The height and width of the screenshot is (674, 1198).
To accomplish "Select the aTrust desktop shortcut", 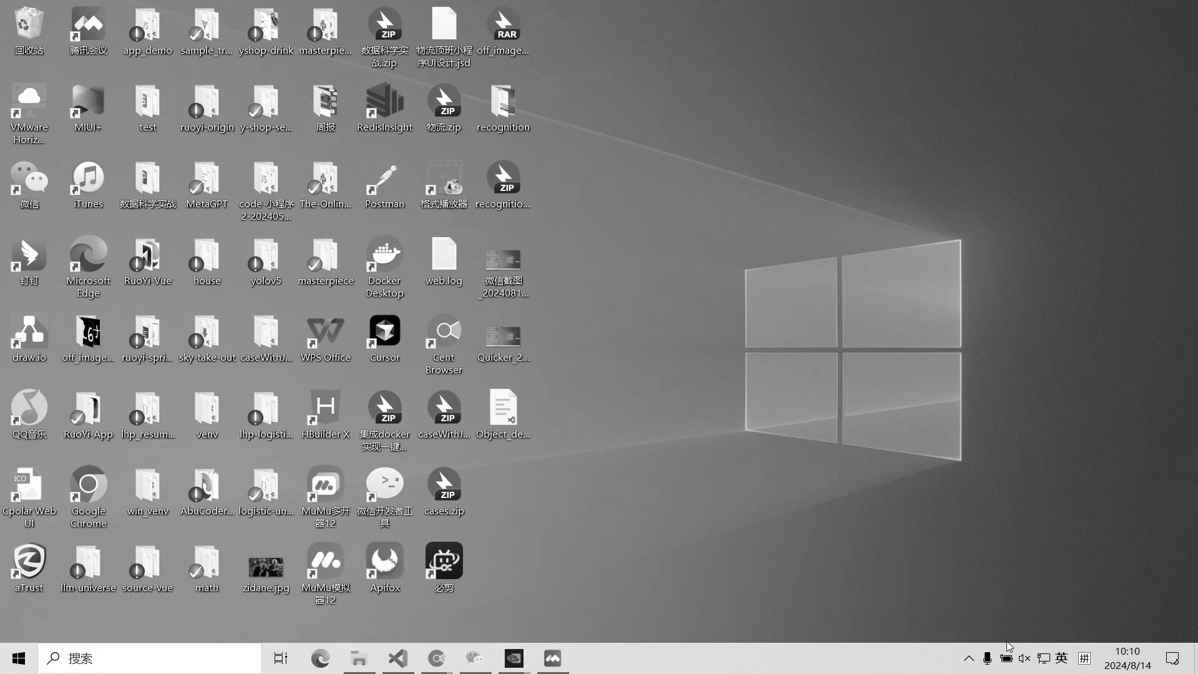I will (x=29, y=569).
